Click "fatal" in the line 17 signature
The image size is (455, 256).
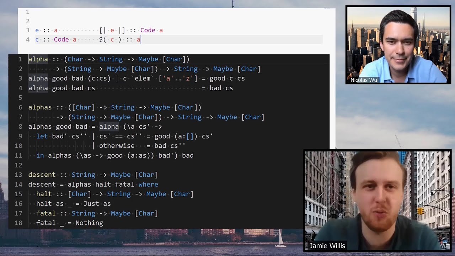46,213
